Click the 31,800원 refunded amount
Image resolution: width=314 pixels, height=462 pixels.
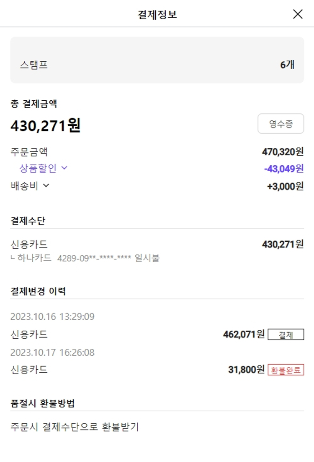[x=246, y=370]
